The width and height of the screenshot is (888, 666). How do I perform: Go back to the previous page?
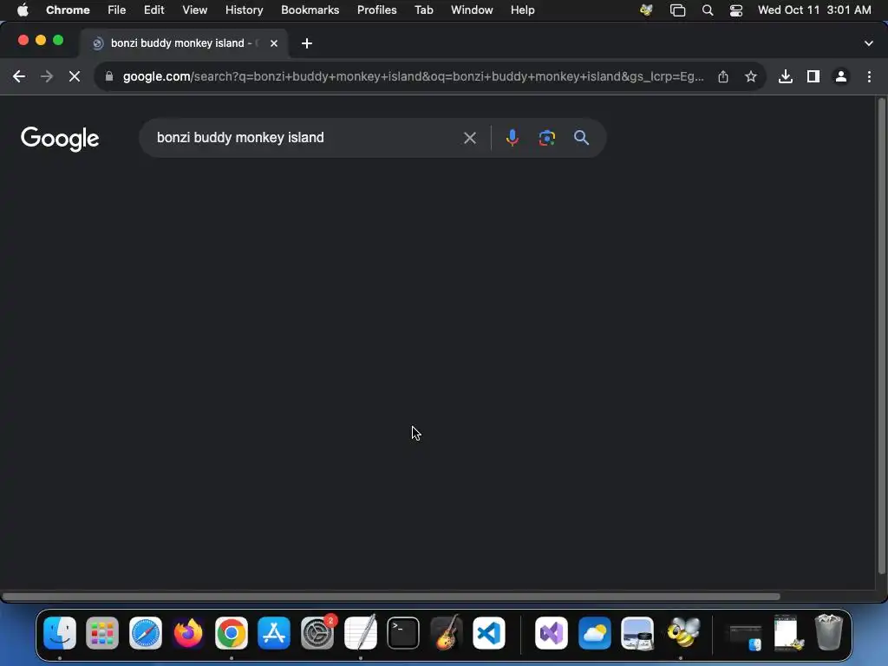click(19, 76)
